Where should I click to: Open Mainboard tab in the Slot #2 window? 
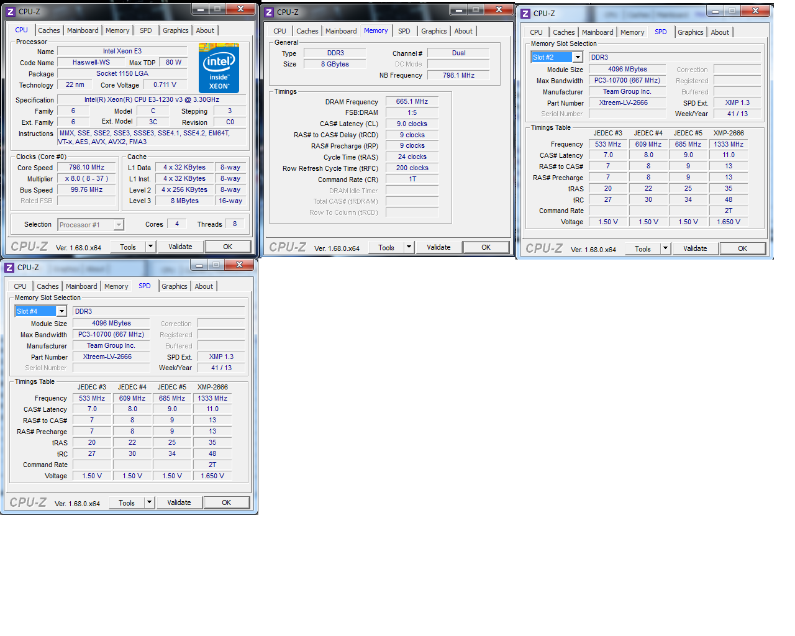coord(597,32)
